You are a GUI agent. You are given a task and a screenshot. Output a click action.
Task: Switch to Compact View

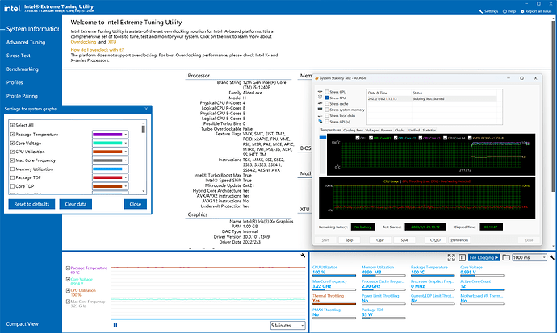[x=22, y=325]
